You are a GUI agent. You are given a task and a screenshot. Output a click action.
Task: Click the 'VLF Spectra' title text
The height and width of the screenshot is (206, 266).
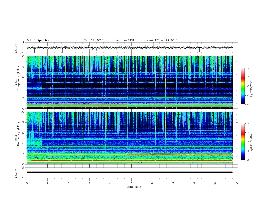tap(38, 40)
